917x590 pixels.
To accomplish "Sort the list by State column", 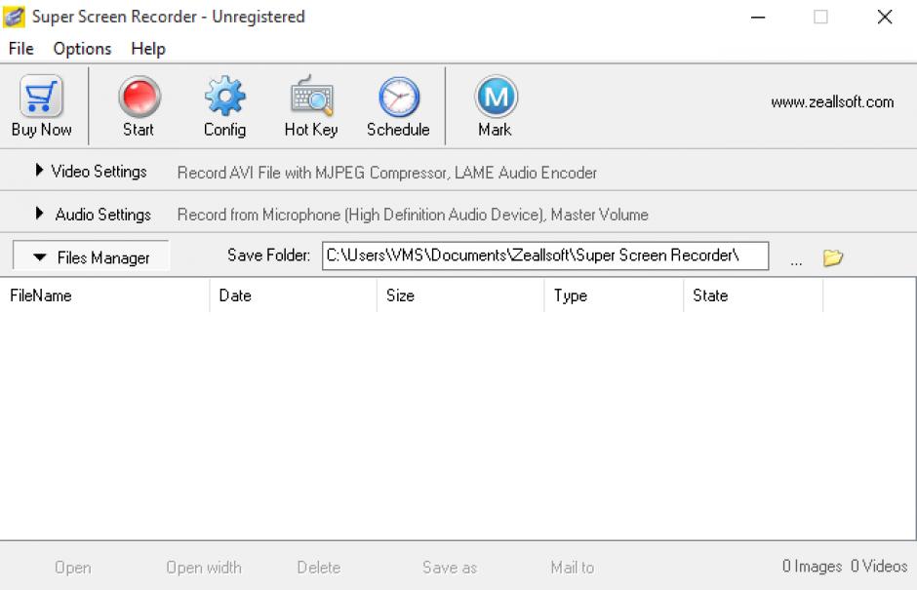I will point(753,295).
